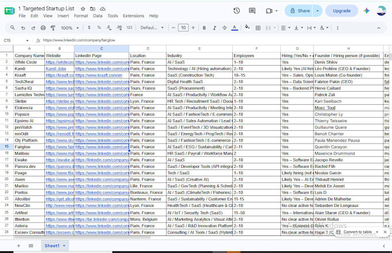392x253 pixels.
Task: Open the text color picker
Action: pyautogui.click(x=235, y=28)
